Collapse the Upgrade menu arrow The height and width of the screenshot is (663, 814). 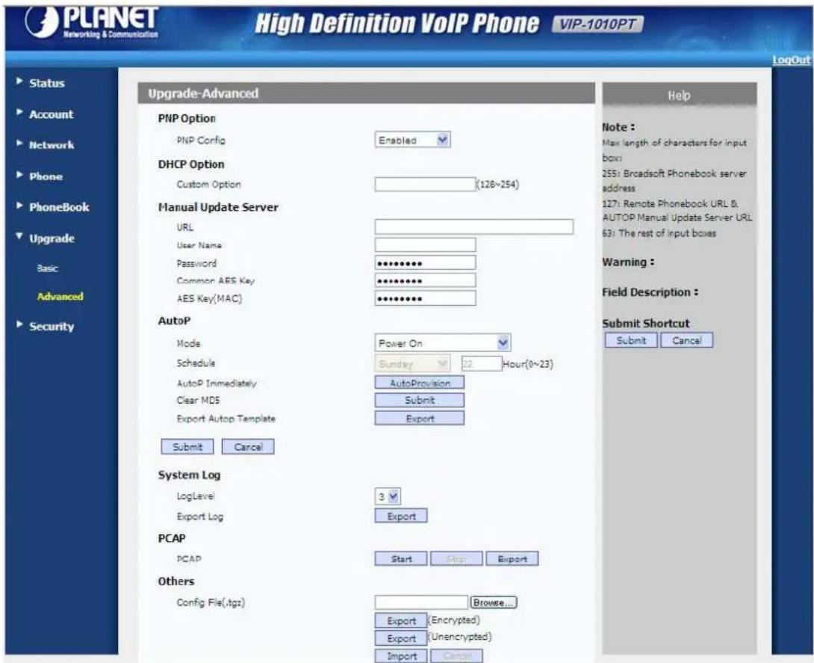(19, 236)
